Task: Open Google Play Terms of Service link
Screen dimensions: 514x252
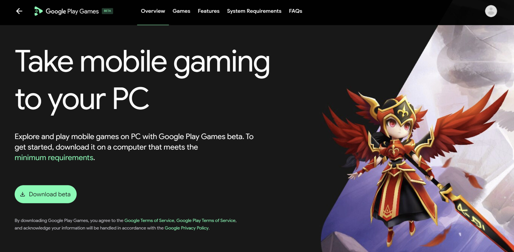Action: 206,220
